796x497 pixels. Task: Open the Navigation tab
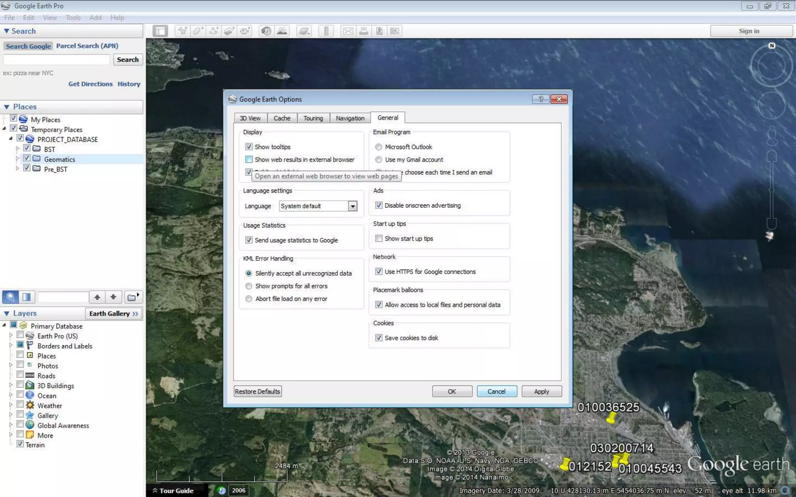coord(350,118)
